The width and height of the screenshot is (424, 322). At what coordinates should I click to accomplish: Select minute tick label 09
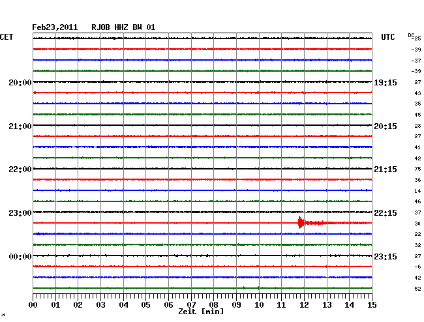click(x=236, y=304)
